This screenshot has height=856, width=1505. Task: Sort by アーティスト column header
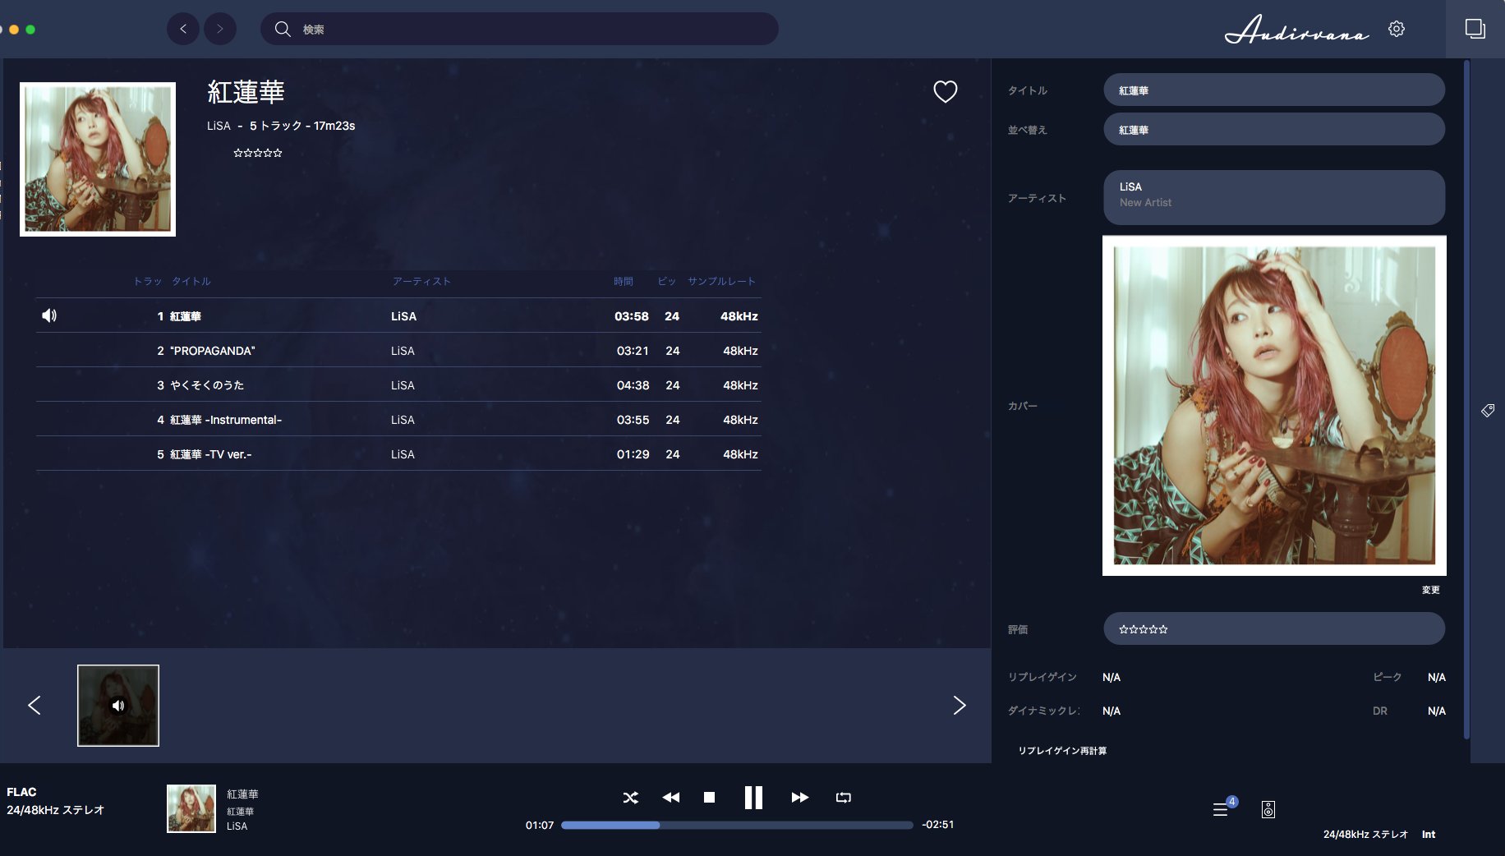pos(421,281)
